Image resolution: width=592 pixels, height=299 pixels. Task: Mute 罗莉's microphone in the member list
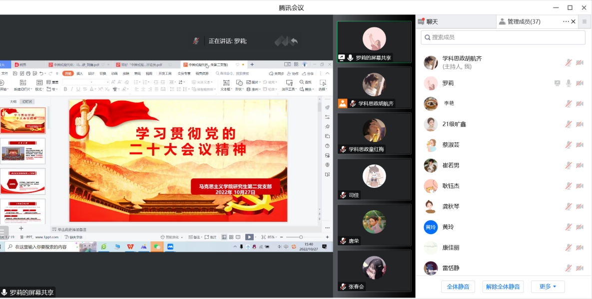point(569,83)
